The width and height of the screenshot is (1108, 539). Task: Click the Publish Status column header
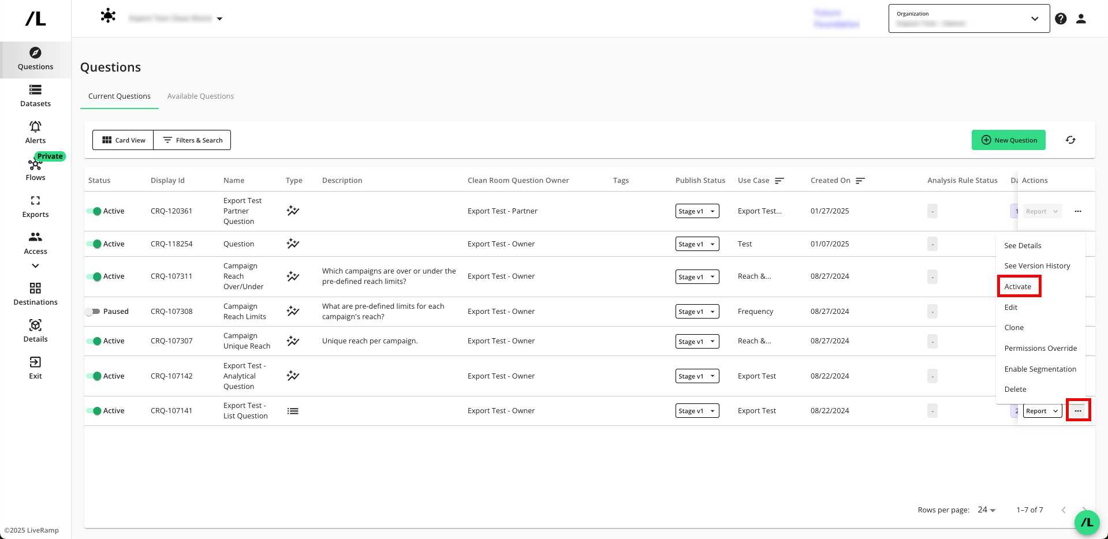pyautogui.click(x=700, y=181)
